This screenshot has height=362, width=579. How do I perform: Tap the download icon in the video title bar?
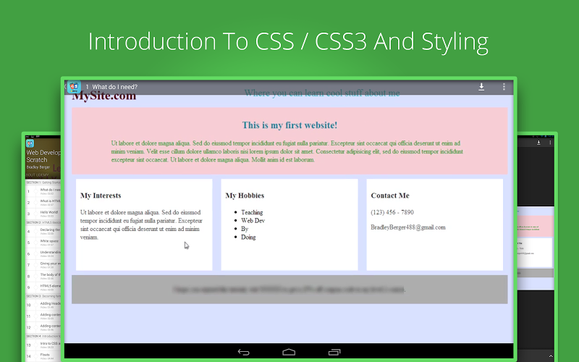coord(481,87)
